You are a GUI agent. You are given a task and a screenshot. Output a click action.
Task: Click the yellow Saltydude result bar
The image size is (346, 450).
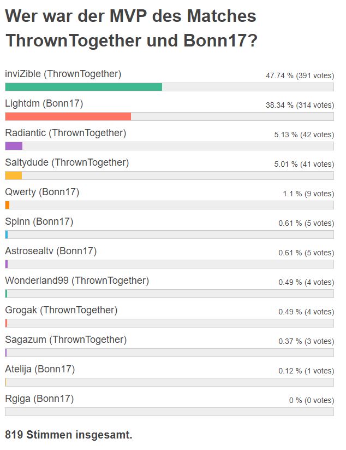pyautogui.click(x=14, y=176)
